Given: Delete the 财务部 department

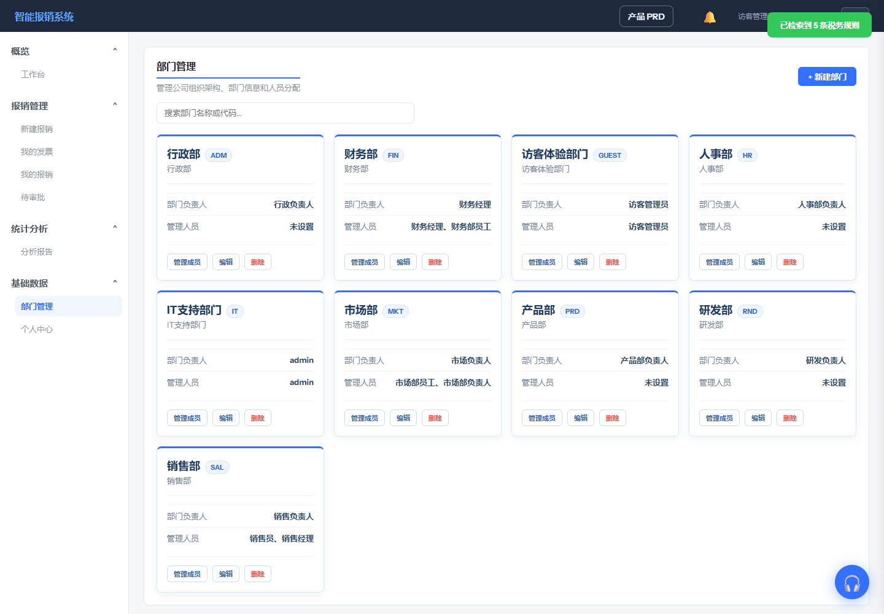Looking at the screenshot, I should coord(435,262).
